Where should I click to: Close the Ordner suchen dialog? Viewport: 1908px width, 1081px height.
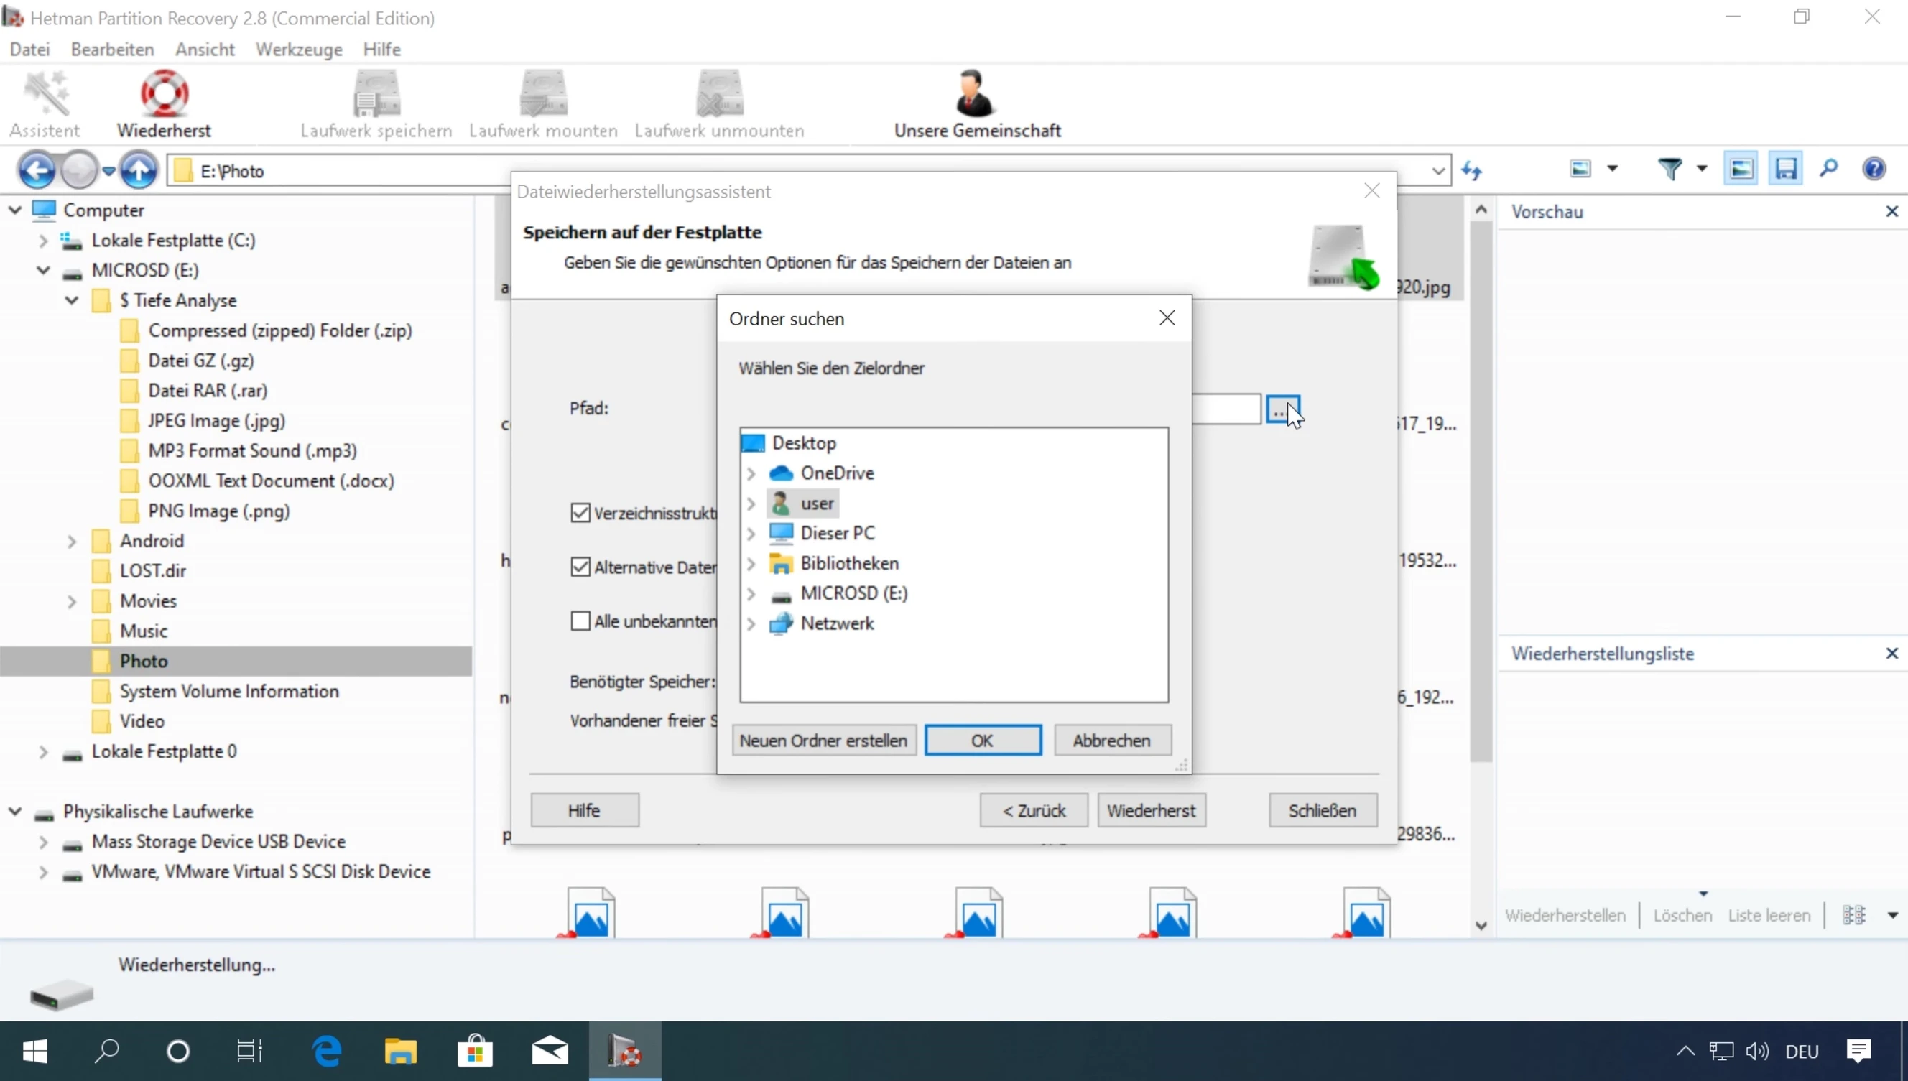[1167, 317]
